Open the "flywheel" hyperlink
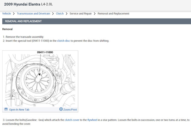This screenshot has height=130, width=191. pyautogui.click(x=93, y=120)
